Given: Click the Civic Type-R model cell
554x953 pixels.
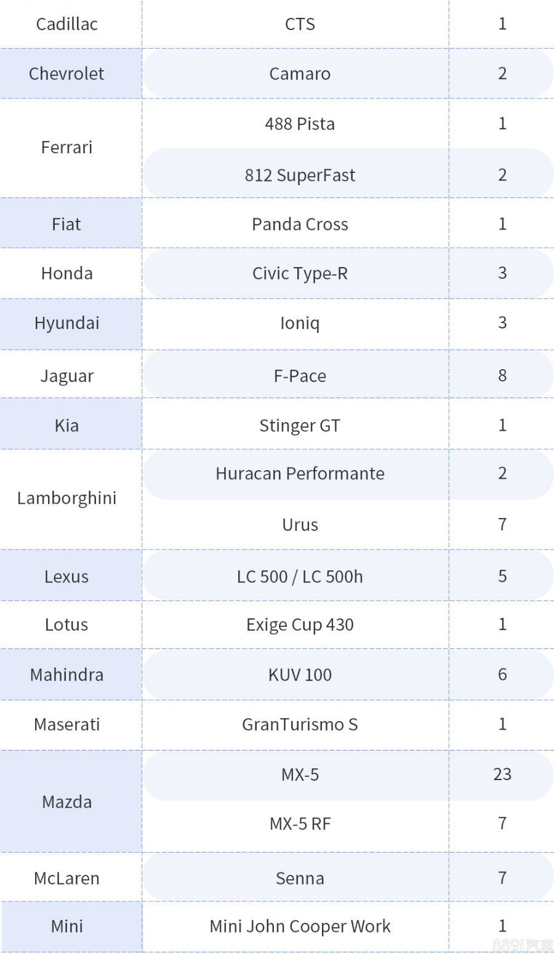Looking at the screenshot, I should point(300,273).
